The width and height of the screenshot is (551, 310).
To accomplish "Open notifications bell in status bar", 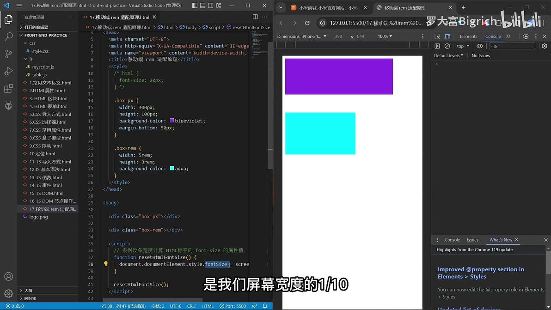I will pos(265,306).
